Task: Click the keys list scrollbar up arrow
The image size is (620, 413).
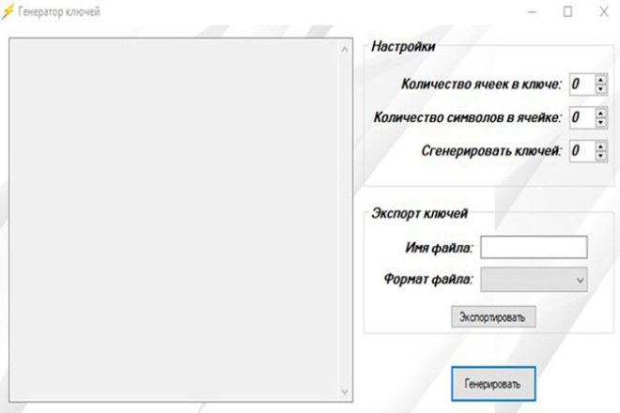Action: pos(345,50)
